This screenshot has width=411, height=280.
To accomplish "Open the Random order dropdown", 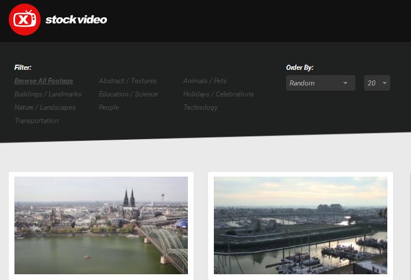I will pyautogui.click(x=315, y=83).
